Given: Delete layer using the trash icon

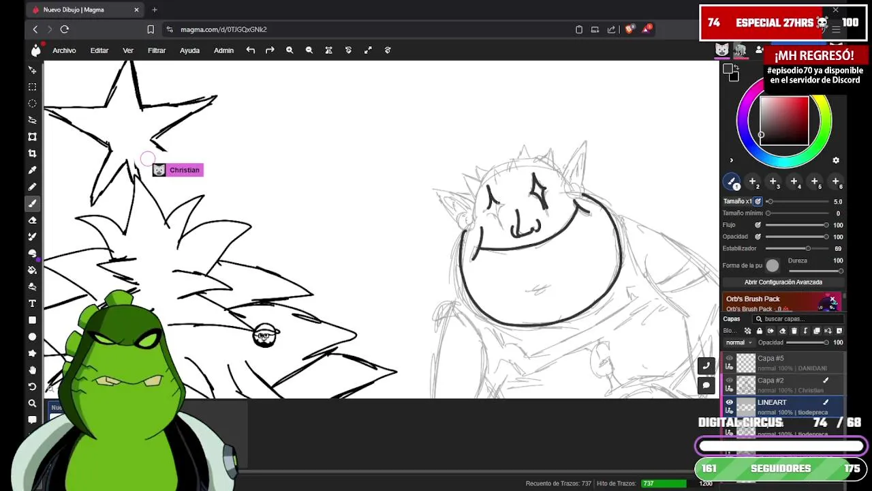Looking at the screenshot, I should (x=794, y=331).
